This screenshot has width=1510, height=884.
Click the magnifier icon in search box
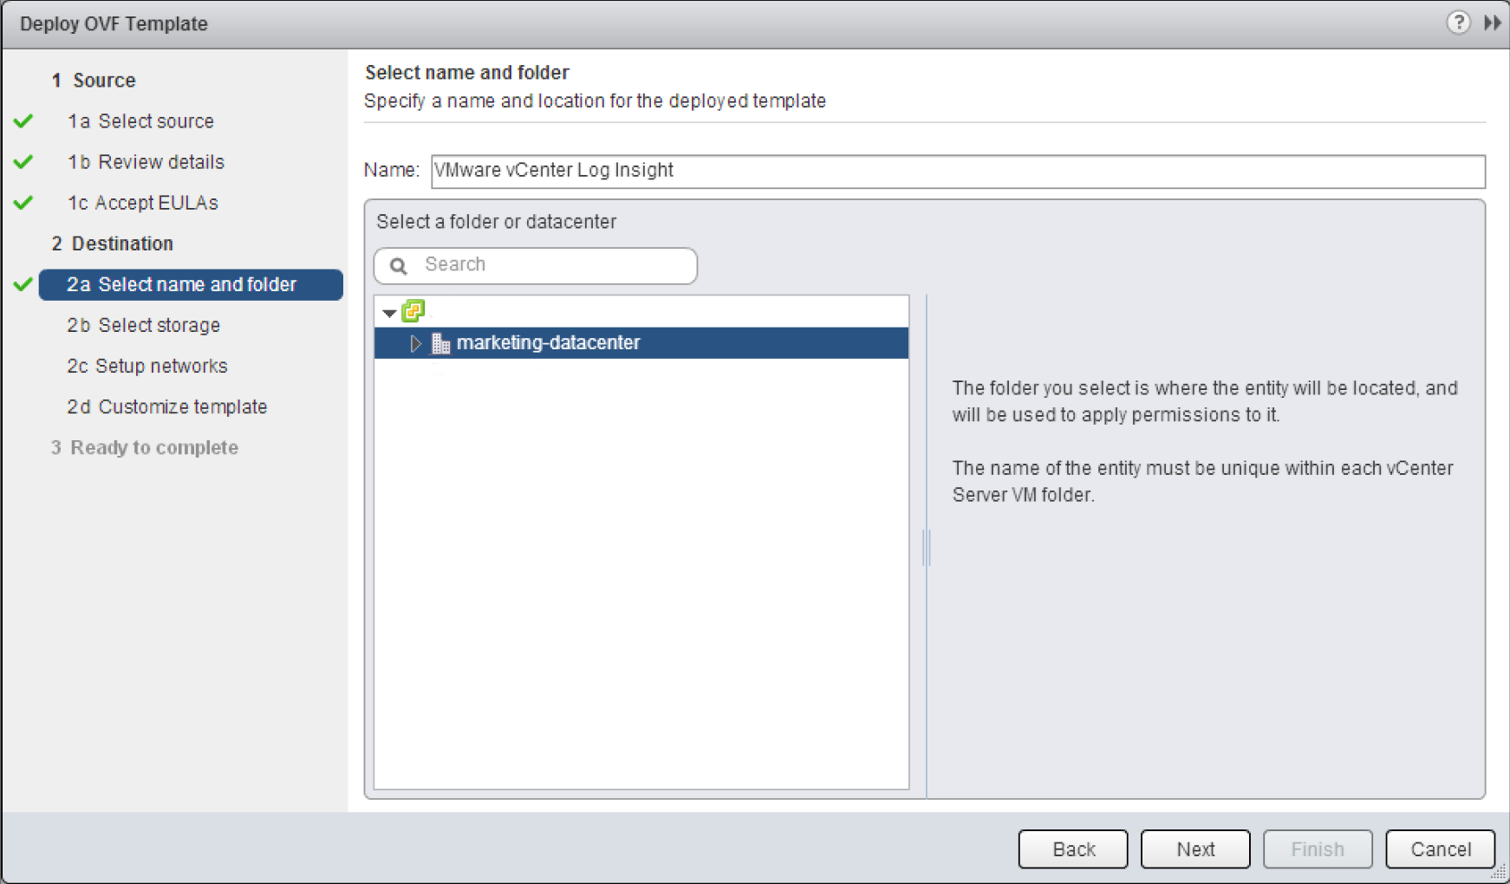[x=399, y=265]
